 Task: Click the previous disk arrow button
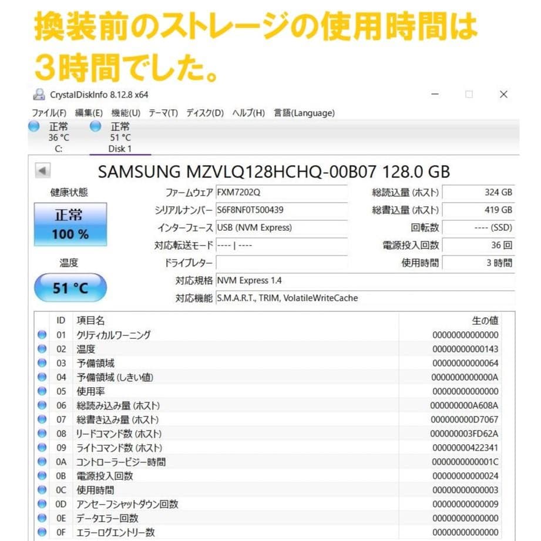43,170
